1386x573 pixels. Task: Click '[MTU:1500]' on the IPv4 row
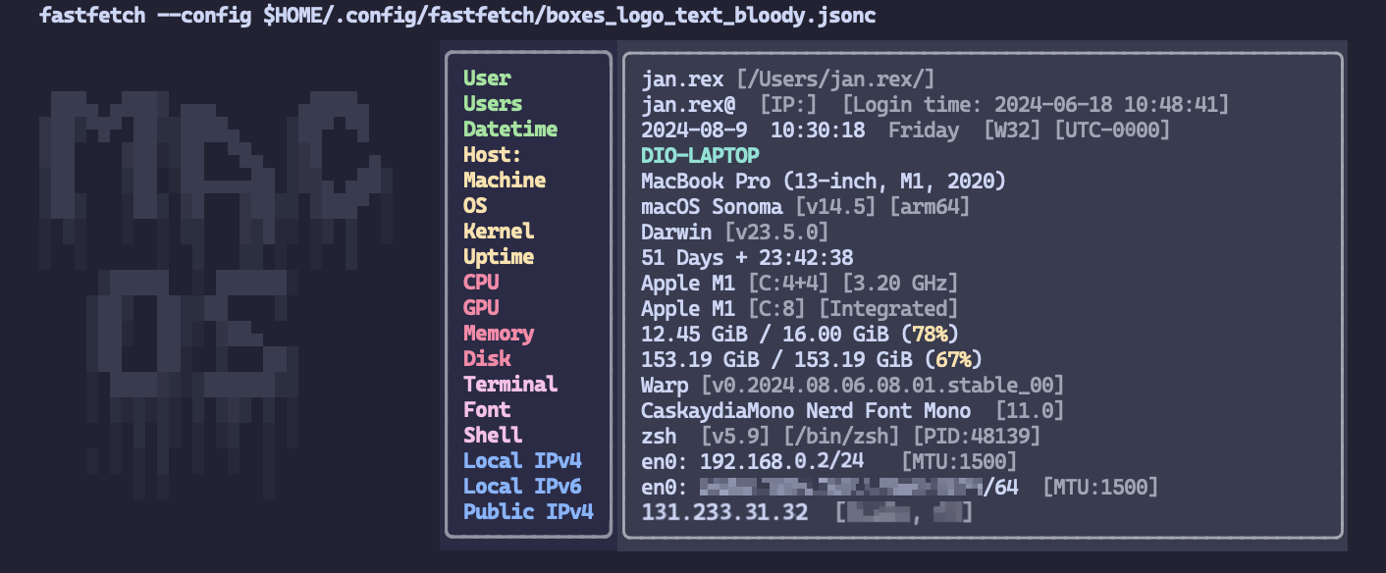(x=959, y=461)
